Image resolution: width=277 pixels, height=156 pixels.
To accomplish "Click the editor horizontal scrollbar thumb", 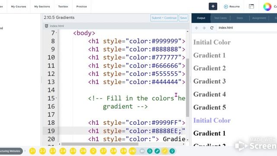I will click(100, 144).
